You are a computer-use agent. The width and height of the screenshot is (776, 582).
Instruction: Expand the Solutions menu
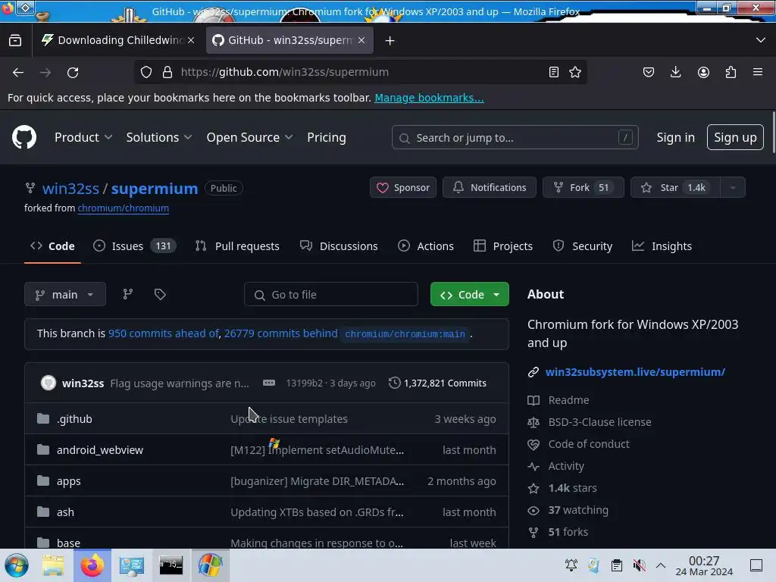pos(159,138)
